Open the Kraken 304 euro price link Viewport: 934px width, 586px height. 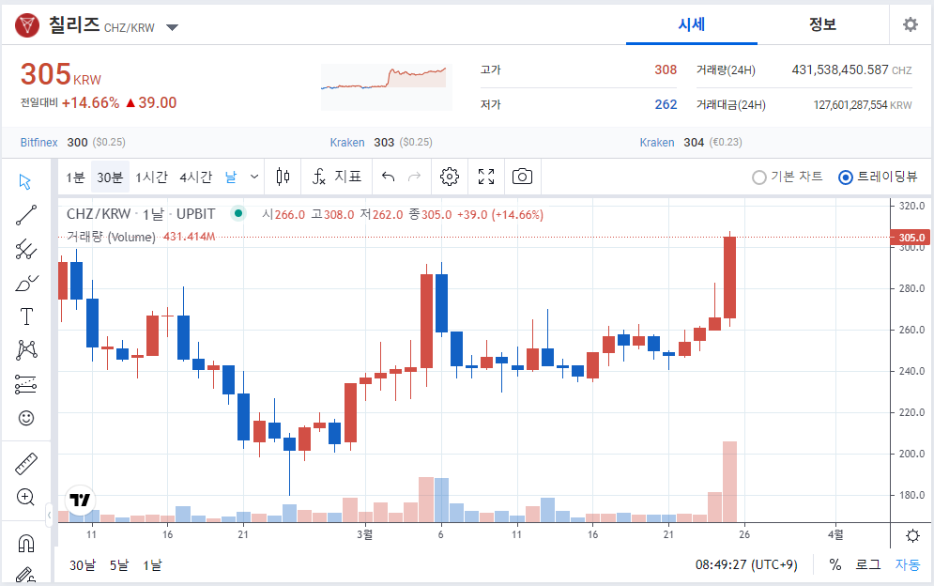coord(657,143)
